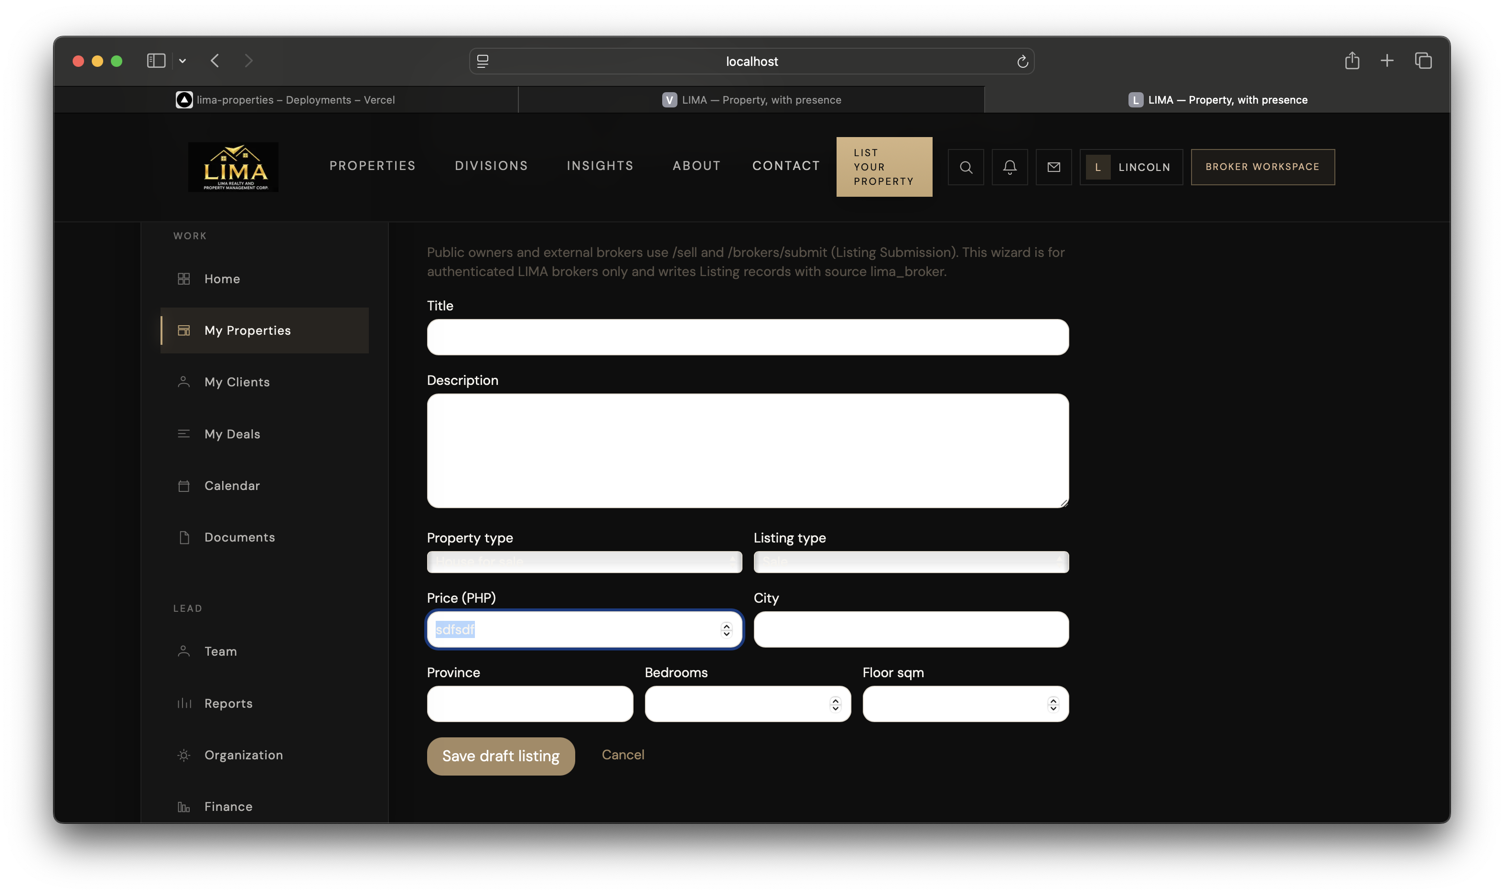The image size is (1504, 894).
Task: Select My Properties in sidebar
Action: (265, 331)
